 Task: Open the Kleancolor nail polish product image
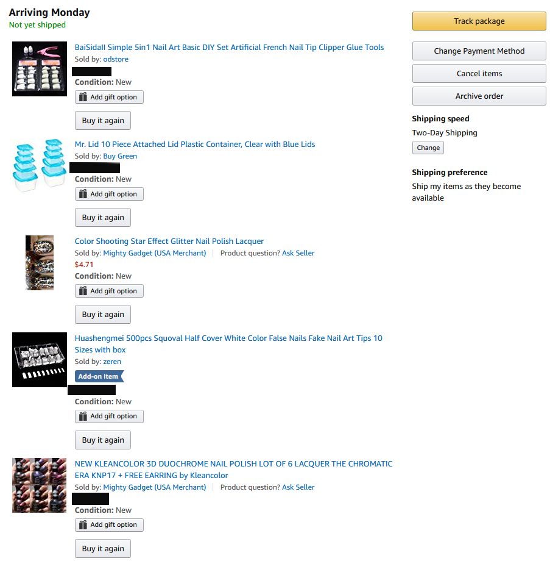(x=40, y=485)
